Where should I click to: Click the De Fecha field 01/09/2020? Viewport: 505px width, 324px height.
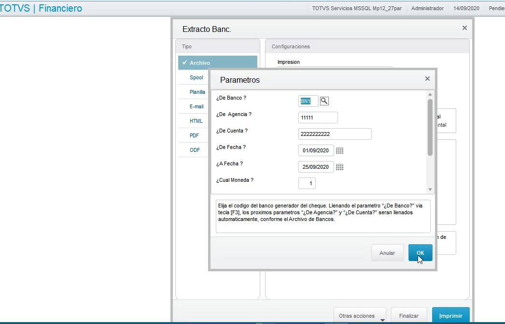click(316, 150)
